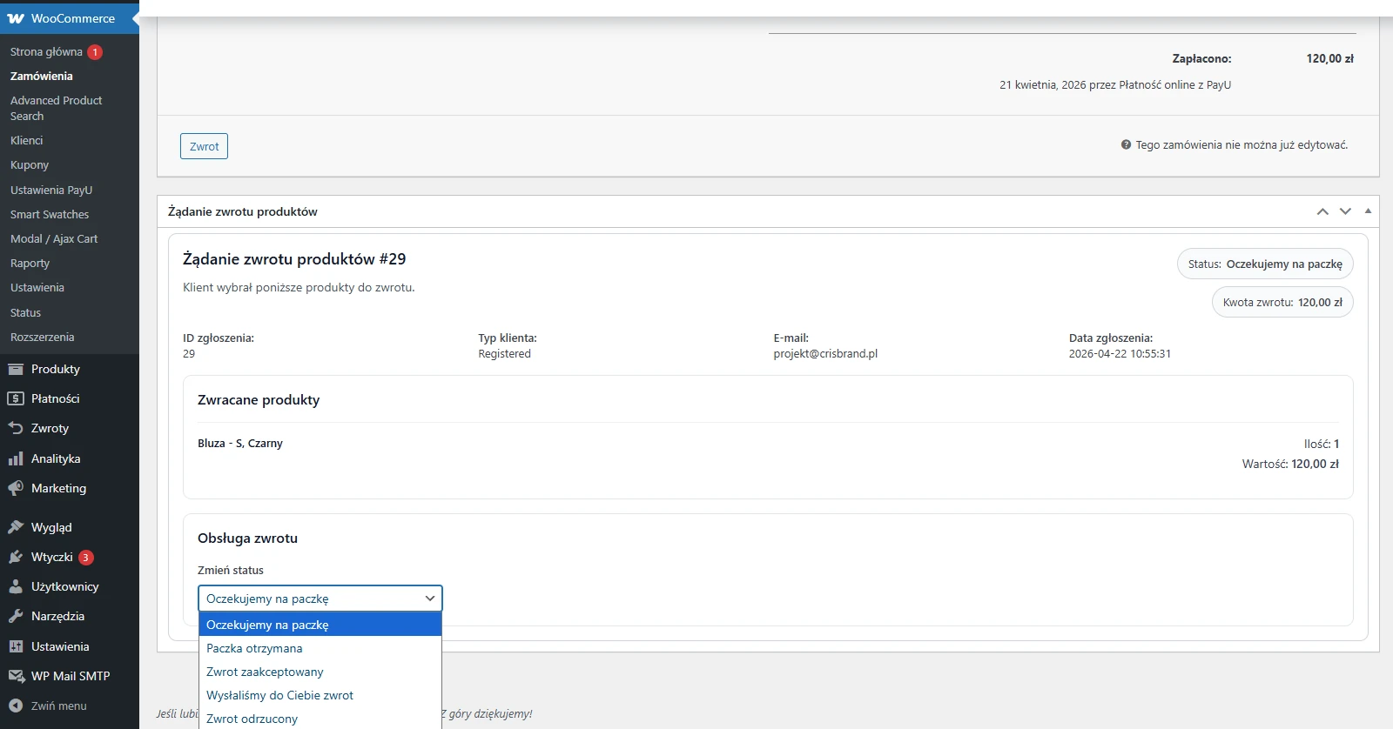Open WooCommerce Status page
Screen dimensions: 1393x729
coord(25,312)
